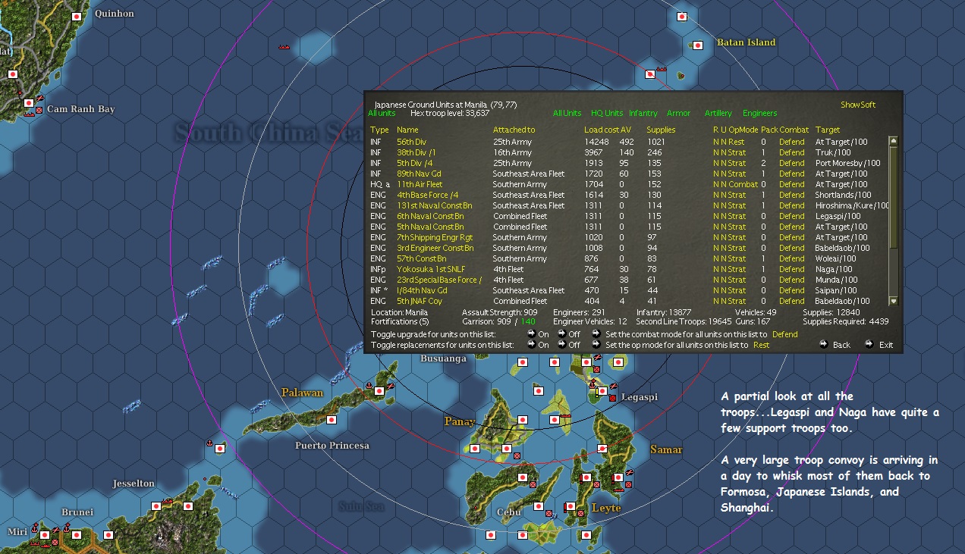The image size is (965, 554).
Task: Select the Japanese base flag at Quinhon
Action: coord(76,16)
